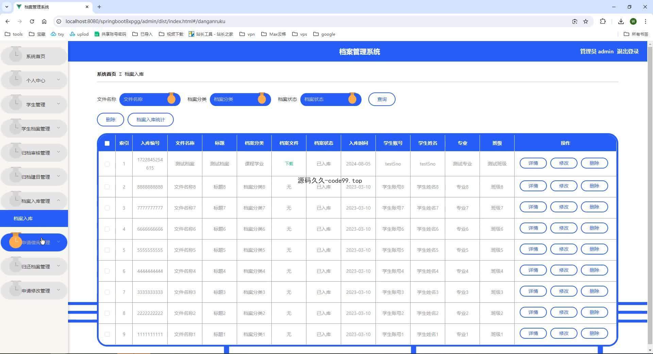
Task: Open the tab search dropdown arrow
Action: pyautogui.click(x=6, y=6)
